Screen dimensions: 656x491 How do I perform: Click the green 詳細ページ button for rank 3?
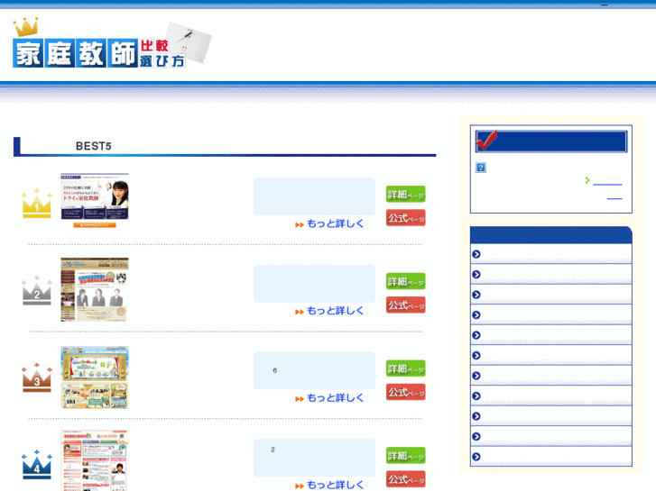(x=405, y=368)
